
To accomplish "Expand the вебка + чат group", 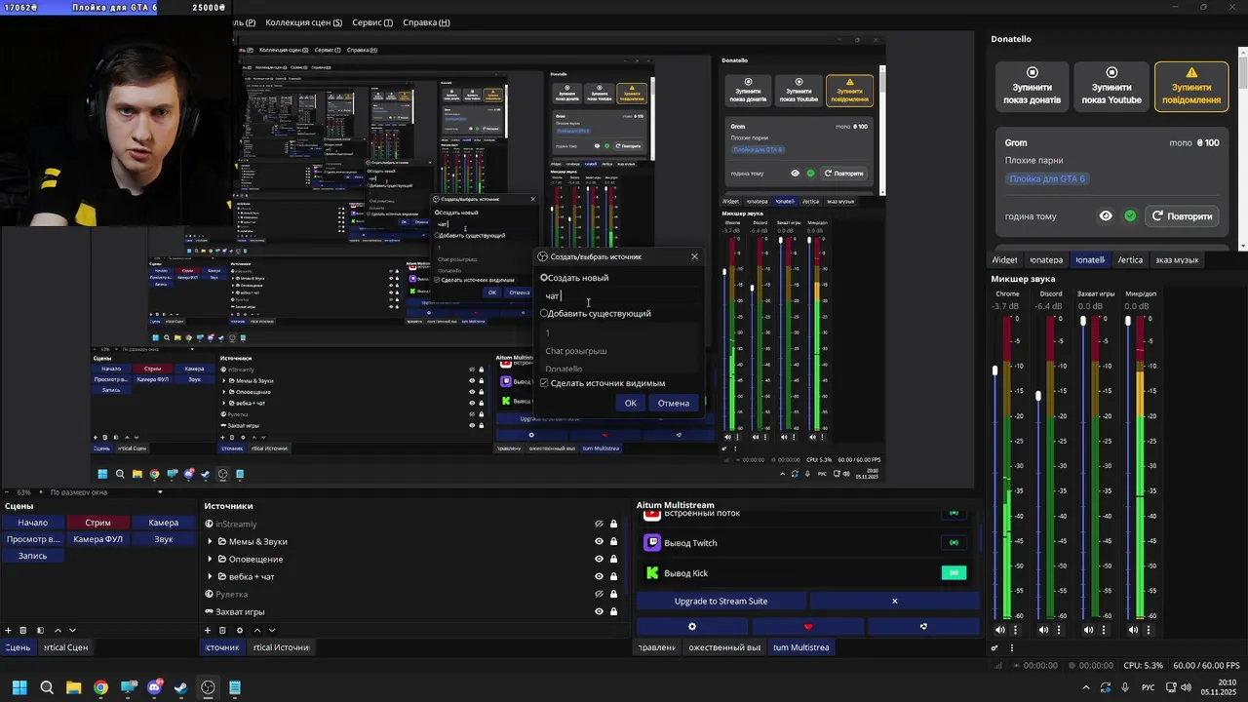I will (210, 577).
